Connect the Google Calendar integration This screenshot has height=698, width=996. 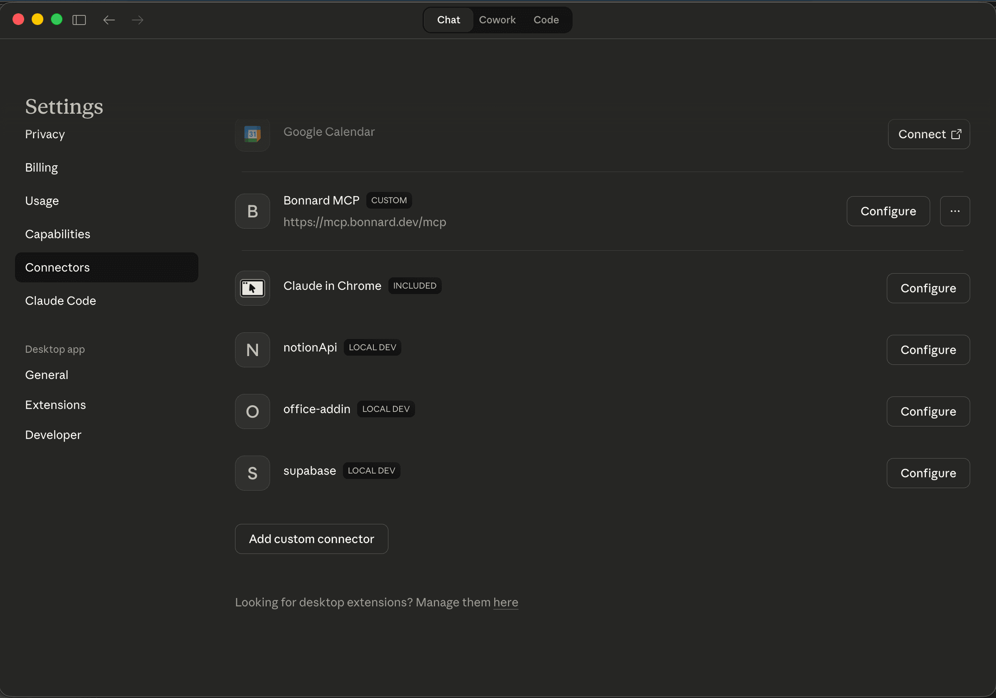pyautogui.click(x=928, y=134)
